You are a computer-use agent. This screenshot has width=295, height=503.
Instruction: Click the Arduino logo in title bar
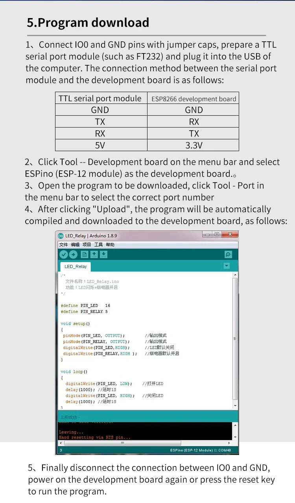61,236
